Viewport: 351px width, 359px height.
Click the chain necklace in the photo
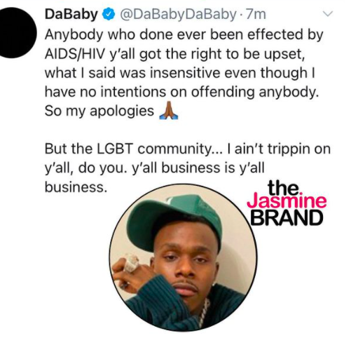[204, 313]
